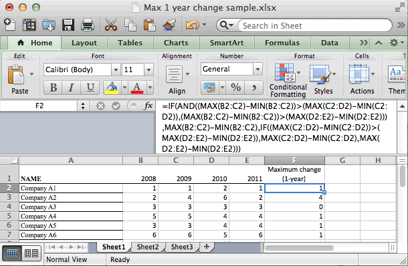Apply comma style format

pos(254,88)
